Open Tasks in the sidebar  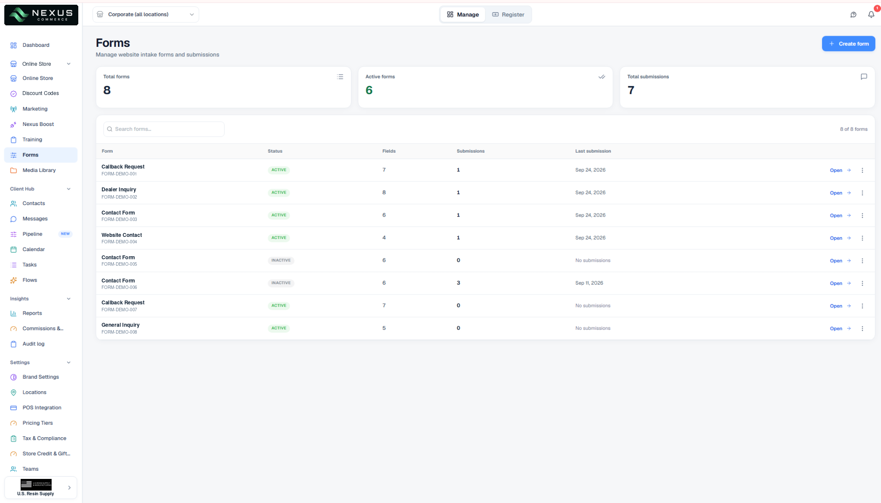point(41,265)
